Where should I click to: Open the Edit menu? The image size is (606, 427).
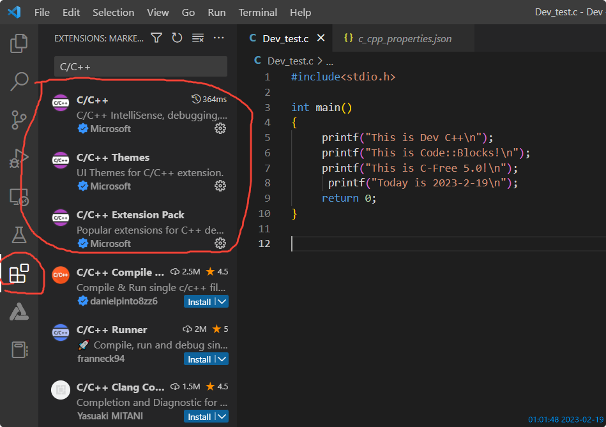click(71, 12)
